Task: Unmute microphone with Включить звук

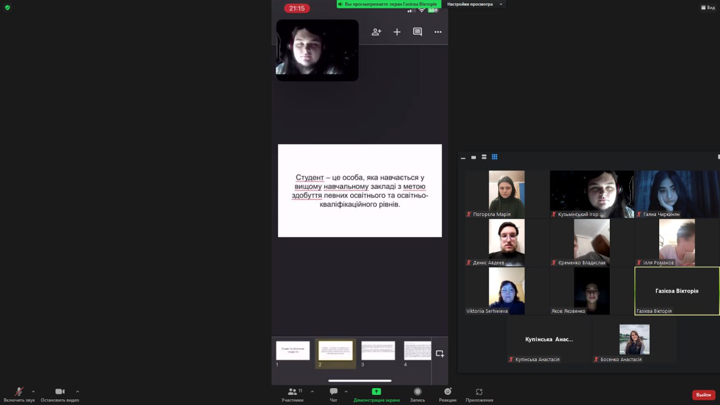Action: (x=19, y=392)
